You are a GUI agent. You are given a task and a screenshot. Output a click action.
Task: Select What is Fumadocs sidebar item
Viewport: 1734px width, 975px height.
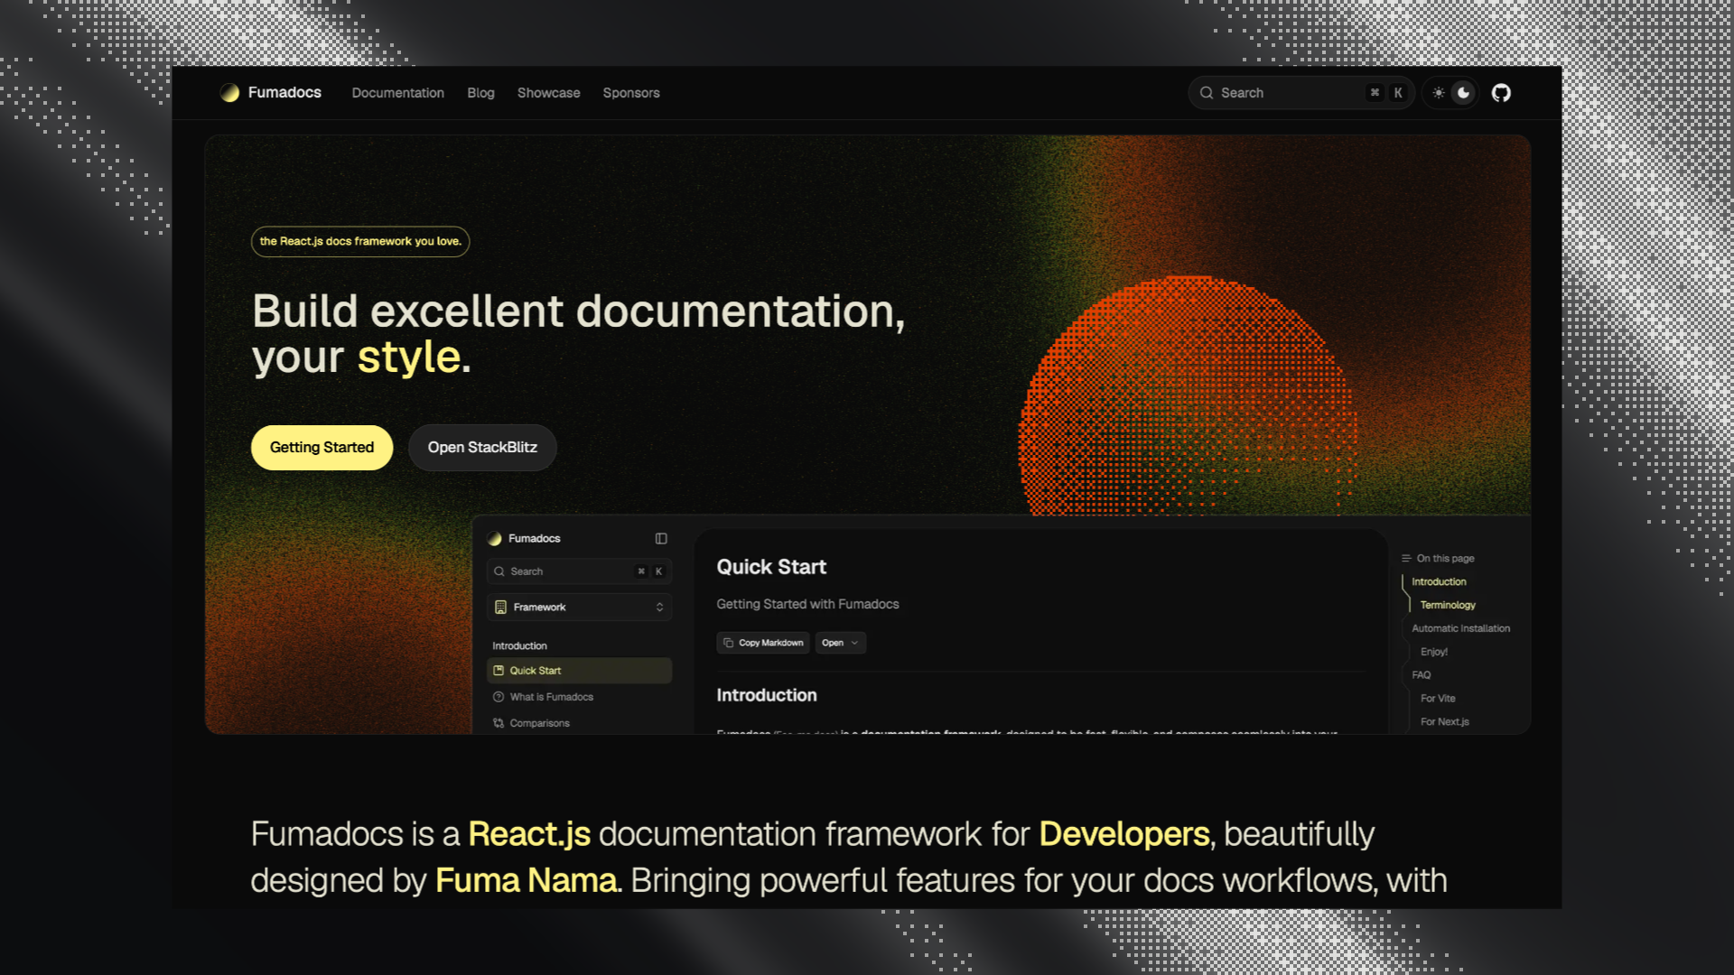[579, 697]
